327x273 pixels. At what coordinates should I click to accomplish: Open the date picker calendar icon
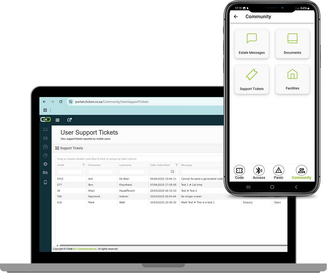tap(172, 172)
